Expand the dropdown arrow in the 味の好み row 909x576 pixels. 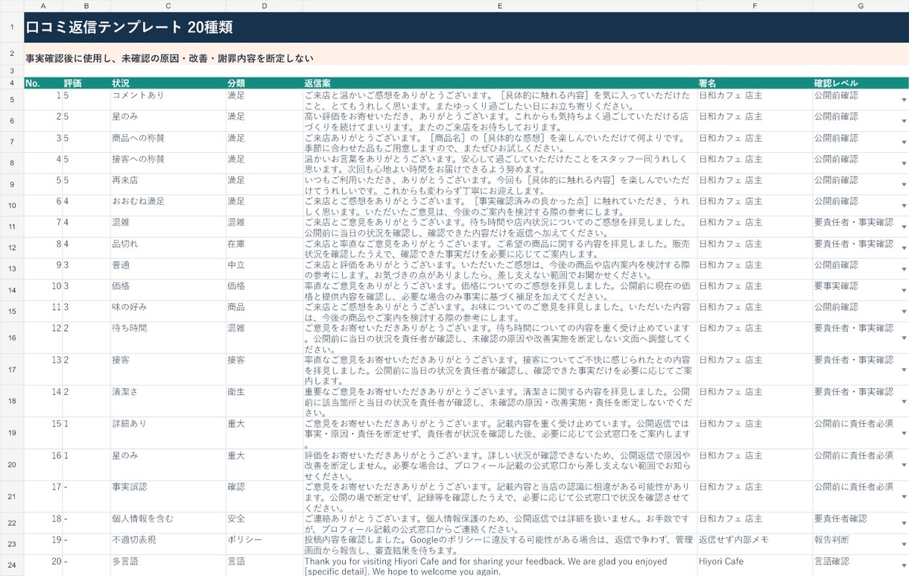pyautogui.click(x=904, y=311)
